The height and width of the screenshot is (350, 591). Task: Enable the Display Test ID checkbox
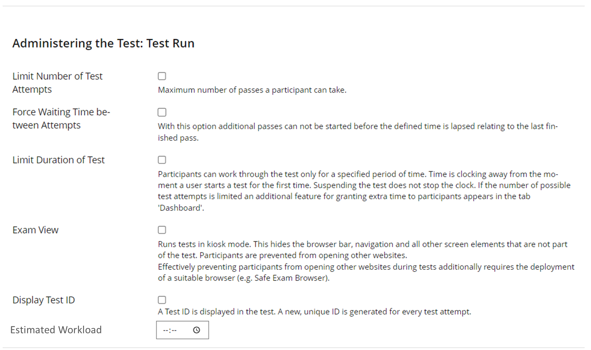[162, 300]
